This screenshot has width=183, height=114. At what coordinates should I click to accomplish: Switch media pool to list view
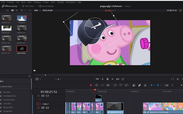[17, 10]
